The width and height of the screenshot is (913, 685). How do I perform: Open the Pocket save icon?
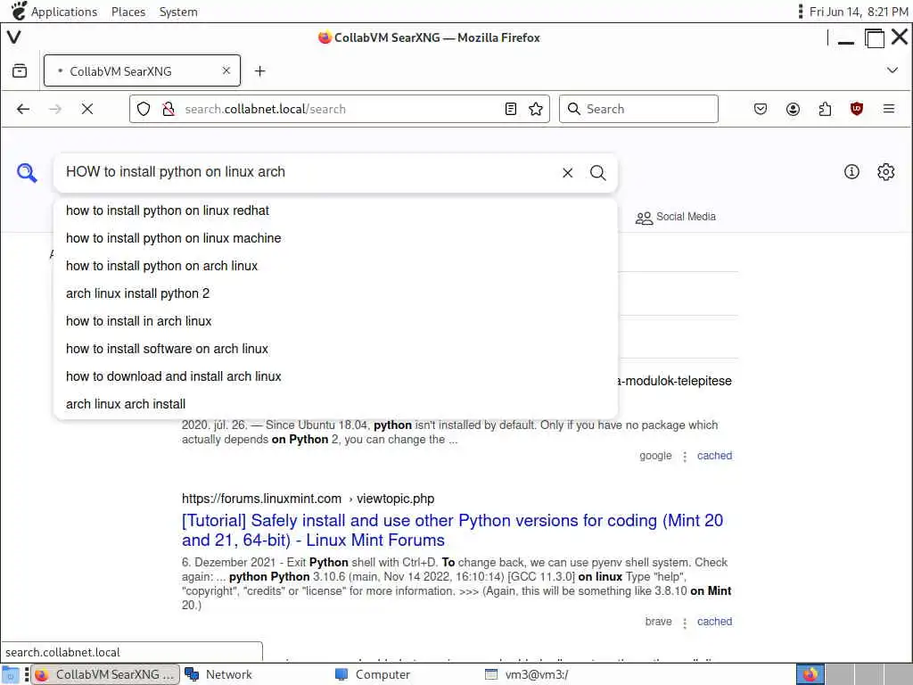[x=761, y=109]
